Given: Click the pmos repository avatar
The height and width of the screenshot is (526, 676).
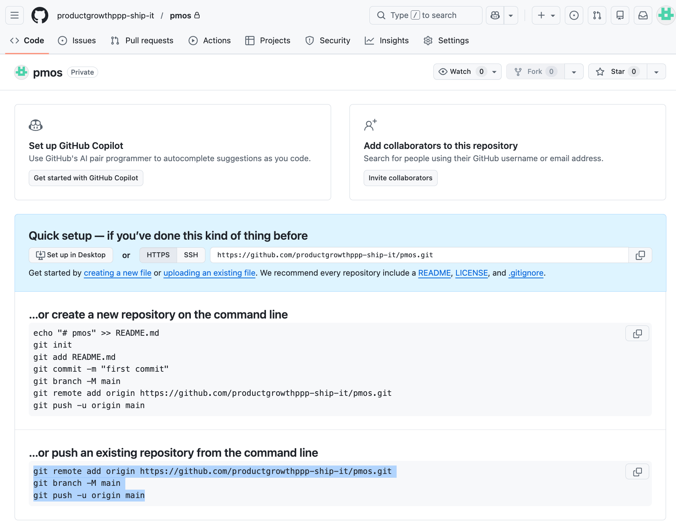Looking at the screenshot, I should point(21,72).
